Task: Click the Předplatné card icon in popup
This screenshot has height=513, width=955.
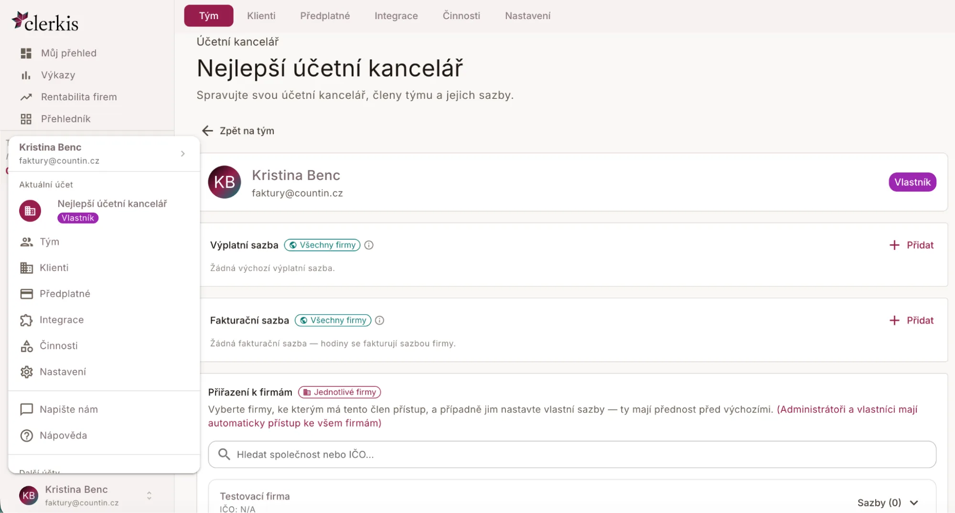Action: 27,294
